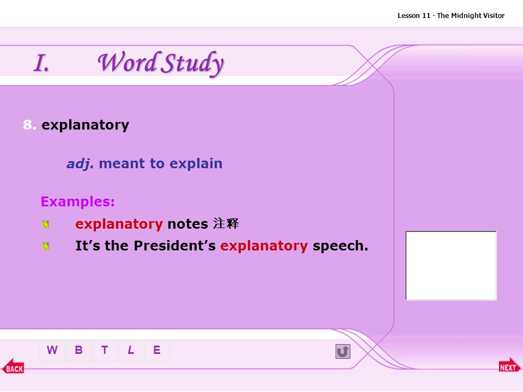Image resolution: width=523 pixels, height=392 pixels.
Task: Click definition 'adj. meant to explain'
Action: [144, 164]
